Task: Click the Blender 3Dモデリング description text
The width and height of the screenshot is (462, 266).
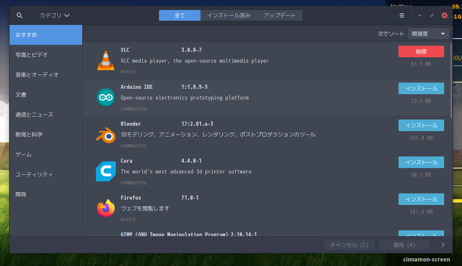Action: (218, 134)
